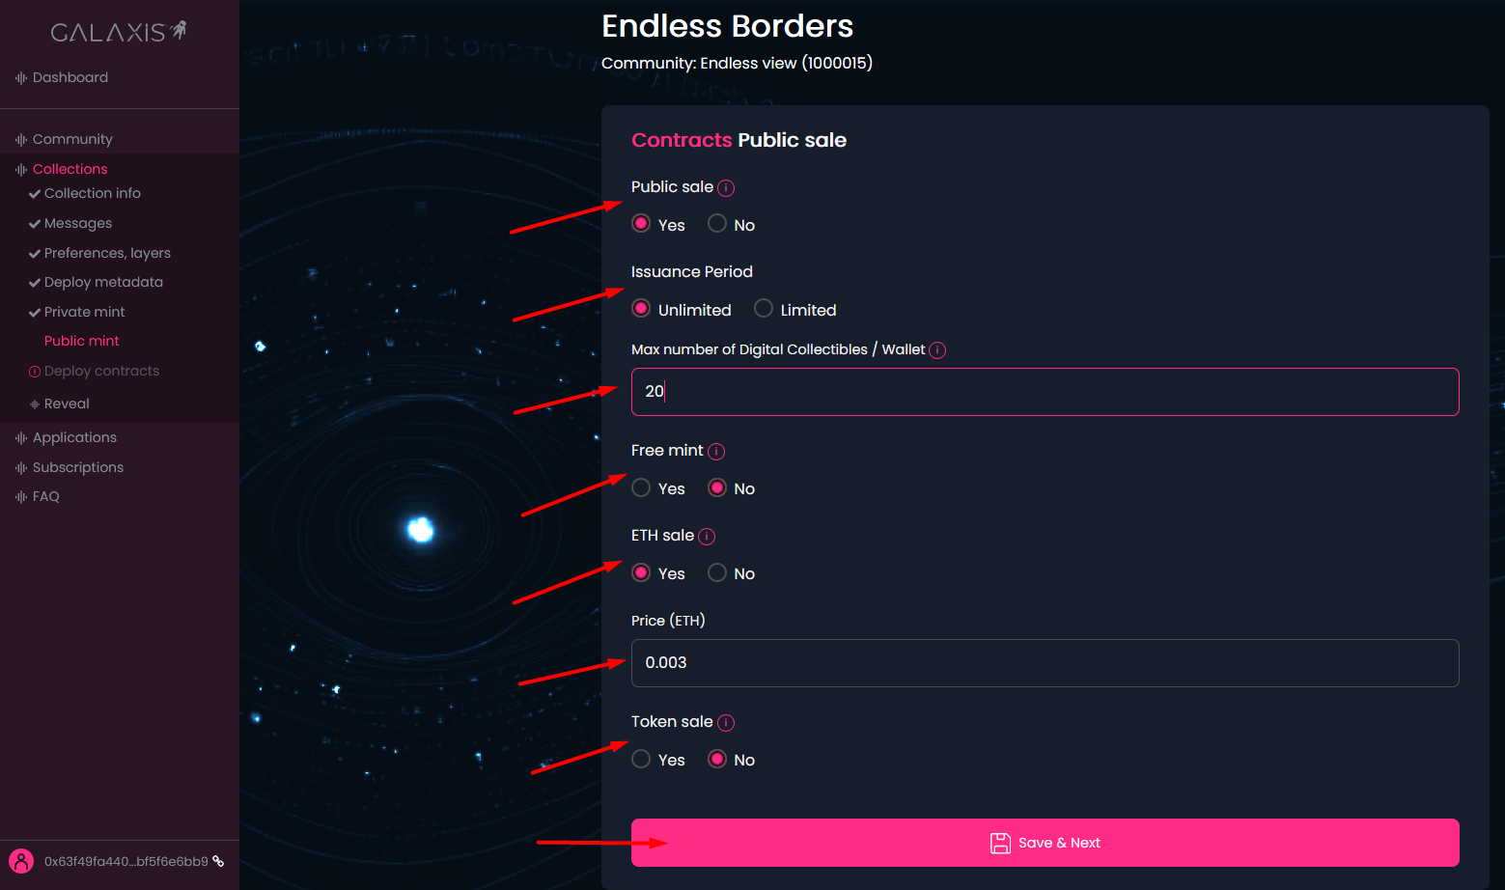Click the Token sale info icon
The image size is (1505, 890).
tap(726, 723)
